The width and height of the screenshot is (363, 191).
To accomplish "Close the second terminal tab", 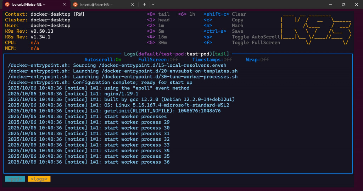I will coord(133,4).
